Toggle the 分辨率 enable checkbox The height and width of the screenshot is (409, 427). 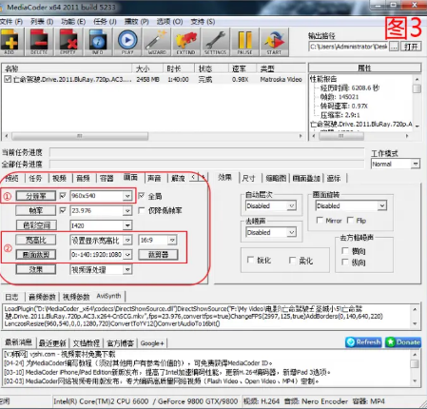point(63,196)
